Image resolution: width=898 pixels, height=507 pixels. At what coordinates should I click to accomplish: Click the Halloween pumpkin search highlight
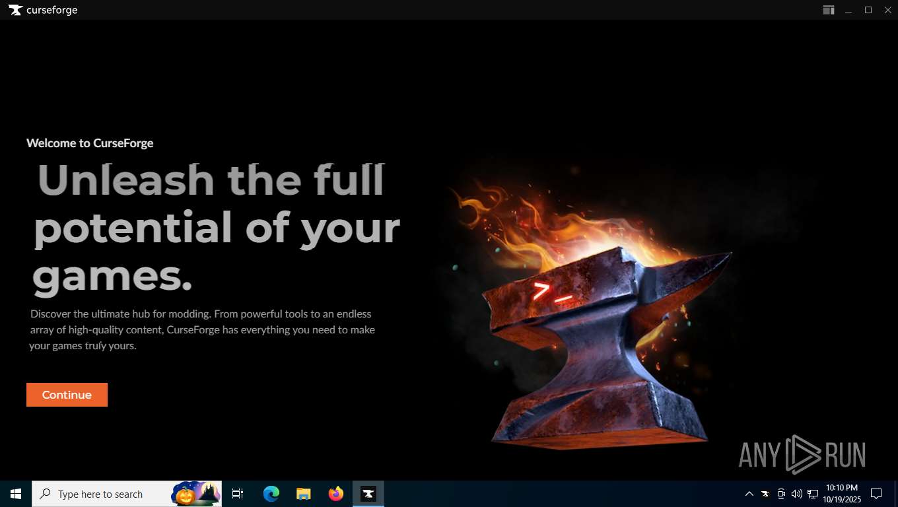(x=195, y=494)
